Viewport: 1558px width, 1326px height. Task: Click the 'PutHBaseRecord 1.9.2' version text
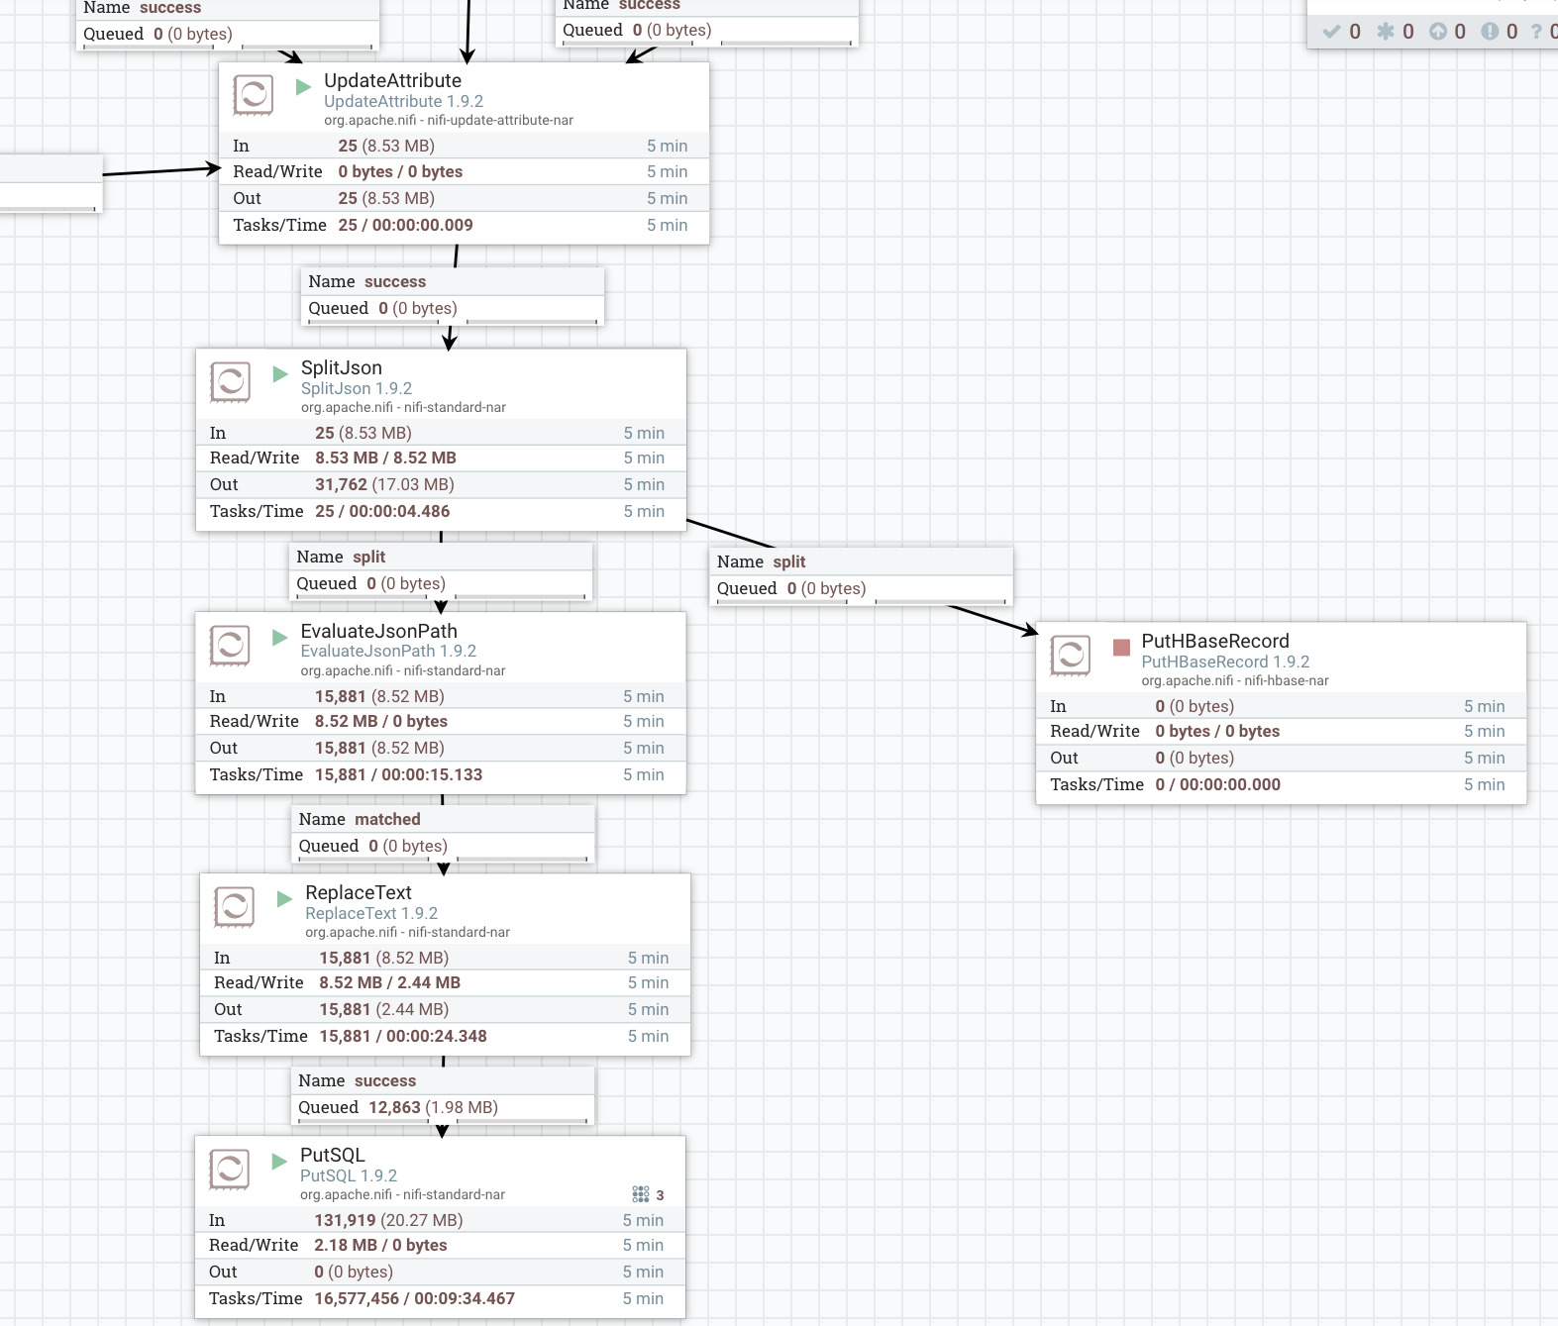point(1225,662)
